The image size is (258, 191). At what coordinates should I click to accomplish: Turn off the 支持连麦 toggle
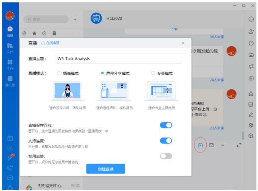point(165,141)
